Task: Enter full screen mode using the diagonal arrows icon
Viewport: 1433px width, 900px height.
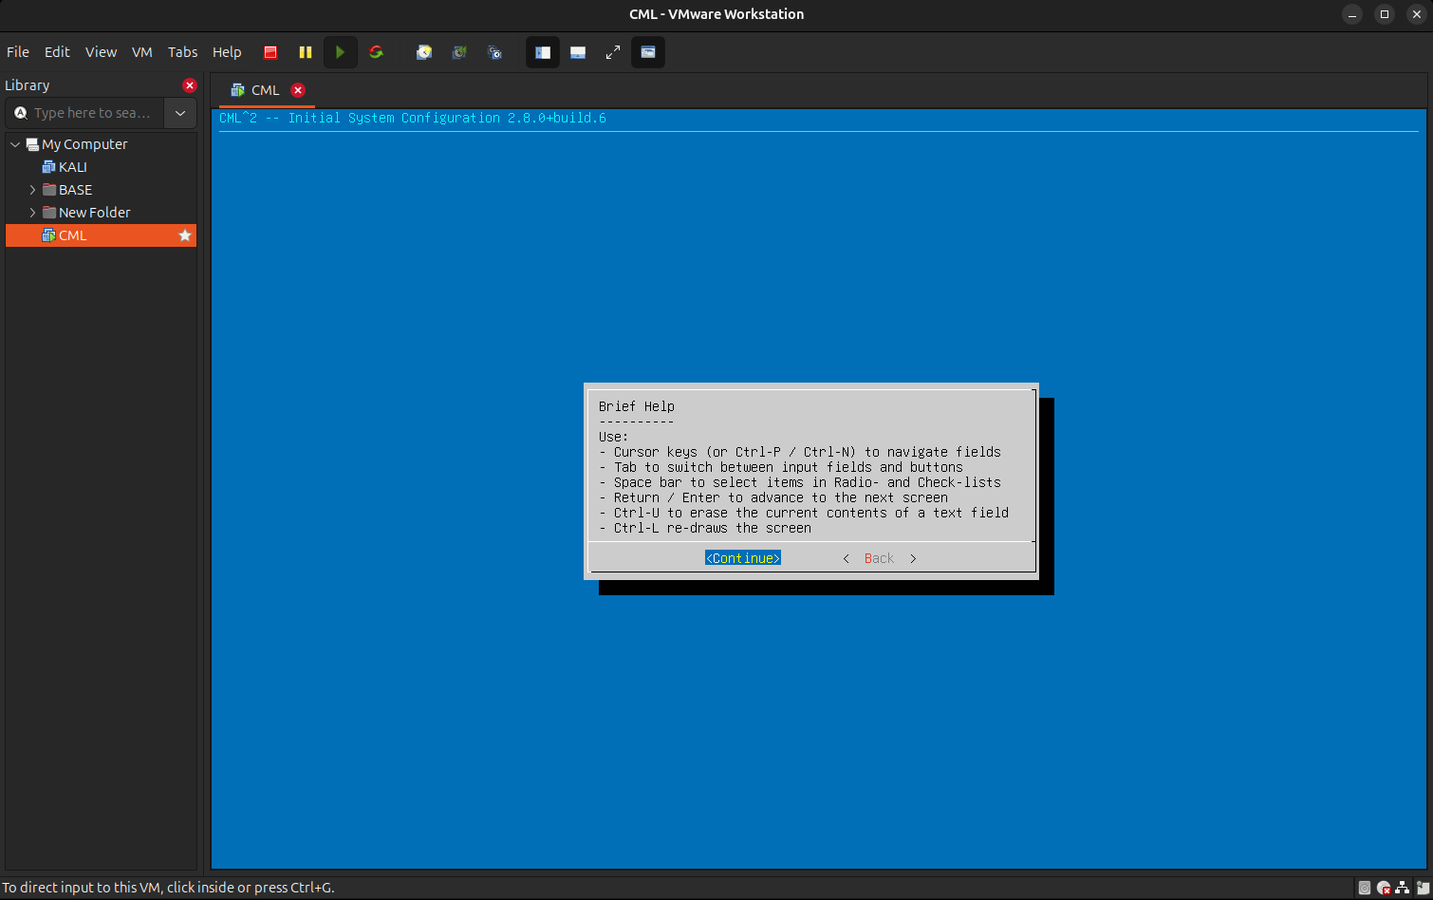Action: point(613,52)
